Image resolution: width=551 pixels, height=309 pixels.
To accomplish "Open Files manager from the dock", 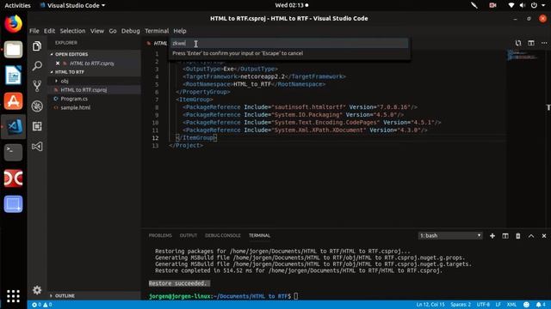I will click(14, 50).
